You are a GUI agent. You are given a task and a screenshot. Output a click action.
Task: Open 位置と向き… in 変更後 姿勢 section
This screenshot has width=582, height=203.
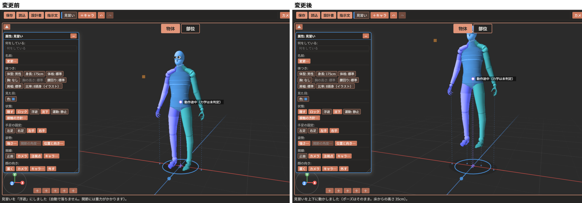pos(346,143)
